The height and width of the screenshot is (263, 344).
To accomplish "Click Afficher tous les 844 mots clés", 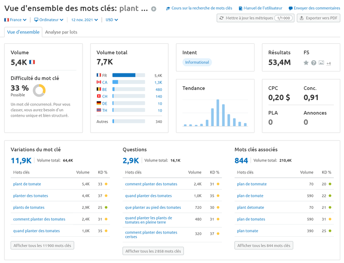I will tap(264, 246).
